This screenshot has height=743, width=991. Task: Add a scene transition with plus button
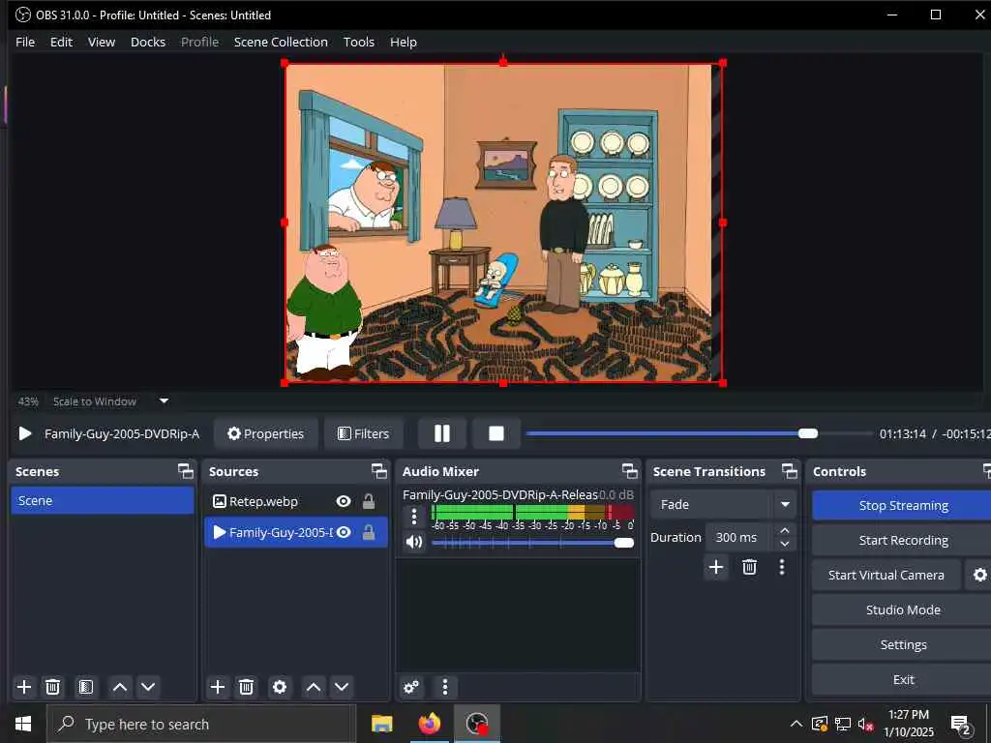click(x=716, y=567)
